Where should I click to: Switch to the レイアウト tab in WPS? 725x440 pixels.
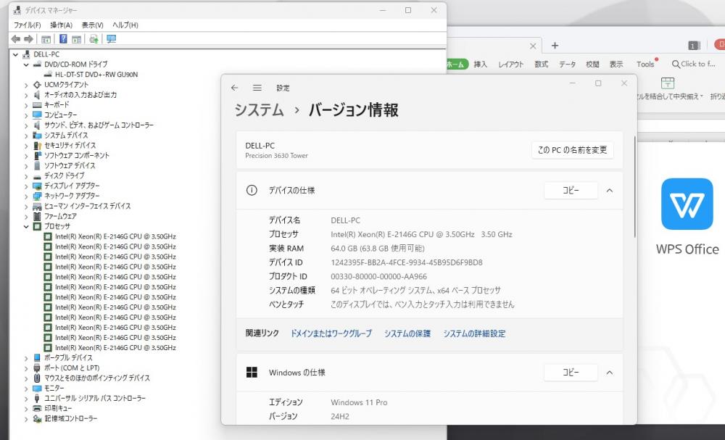511,65
